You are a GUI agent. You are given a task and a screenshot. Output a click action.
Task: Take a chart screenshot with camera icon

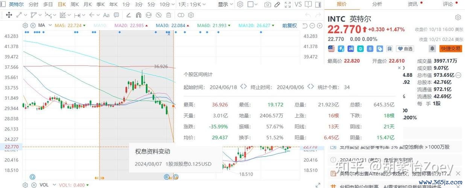[267, 5]
